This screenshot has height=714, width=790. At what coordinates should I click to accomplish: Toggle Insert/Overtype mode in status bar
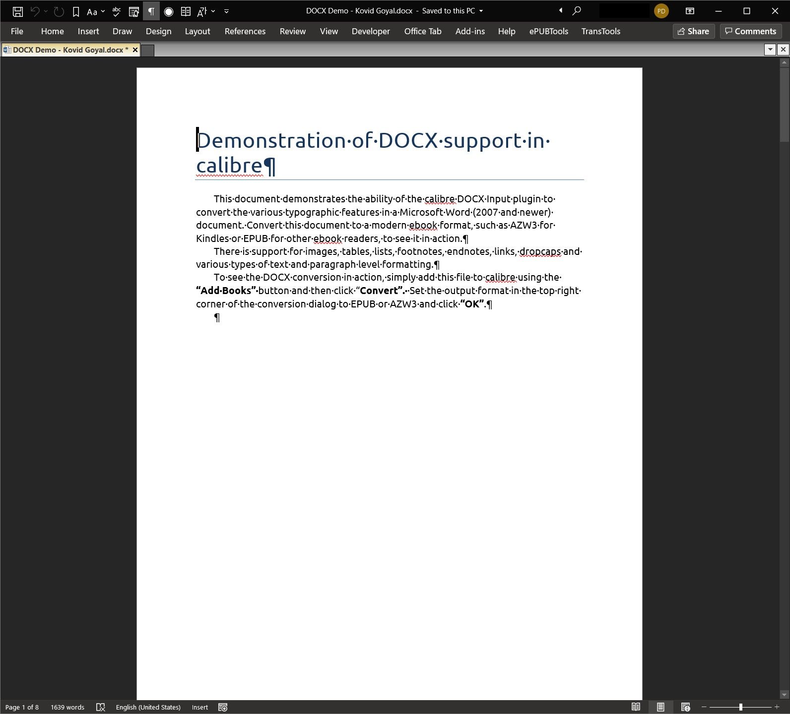[200, 707]
